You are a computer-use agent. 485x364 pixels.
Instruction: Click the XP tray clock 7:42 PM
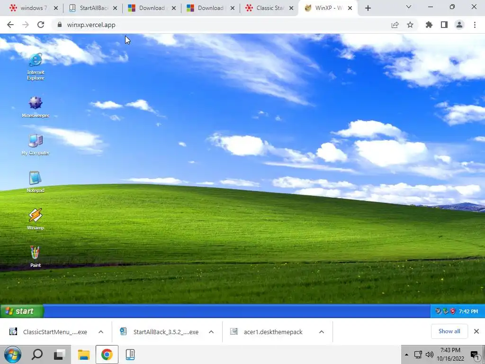(468, 311)
